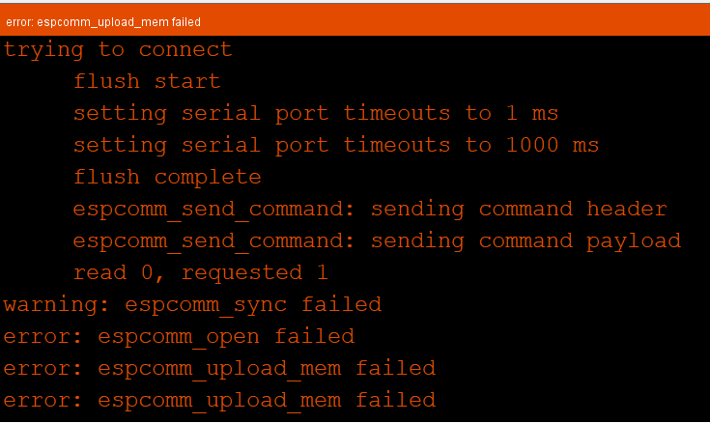
Task: Click the 'sending command payload' line
Action: coord(377,240)
